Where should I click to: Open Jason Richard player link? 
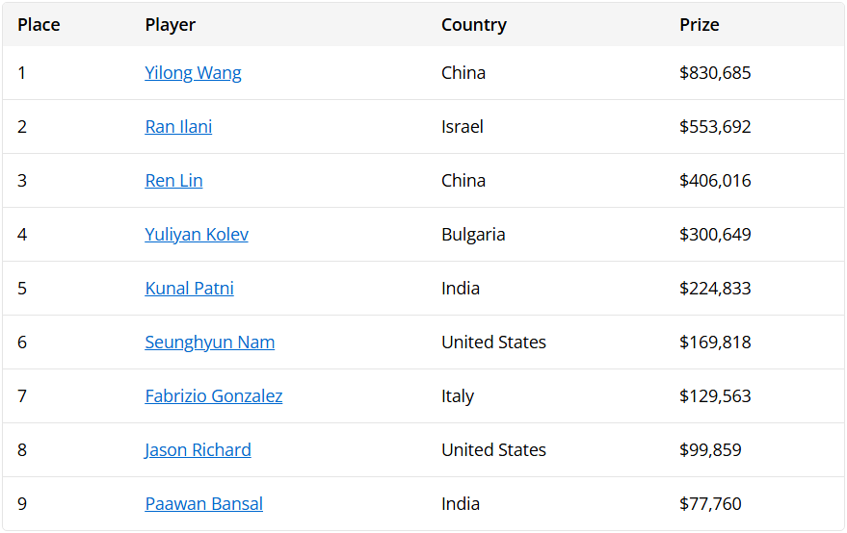click(198, 450)
